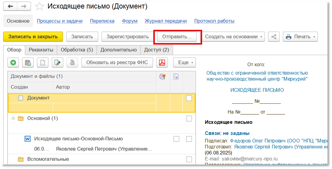Click the Отправить... button

[177, 37]
